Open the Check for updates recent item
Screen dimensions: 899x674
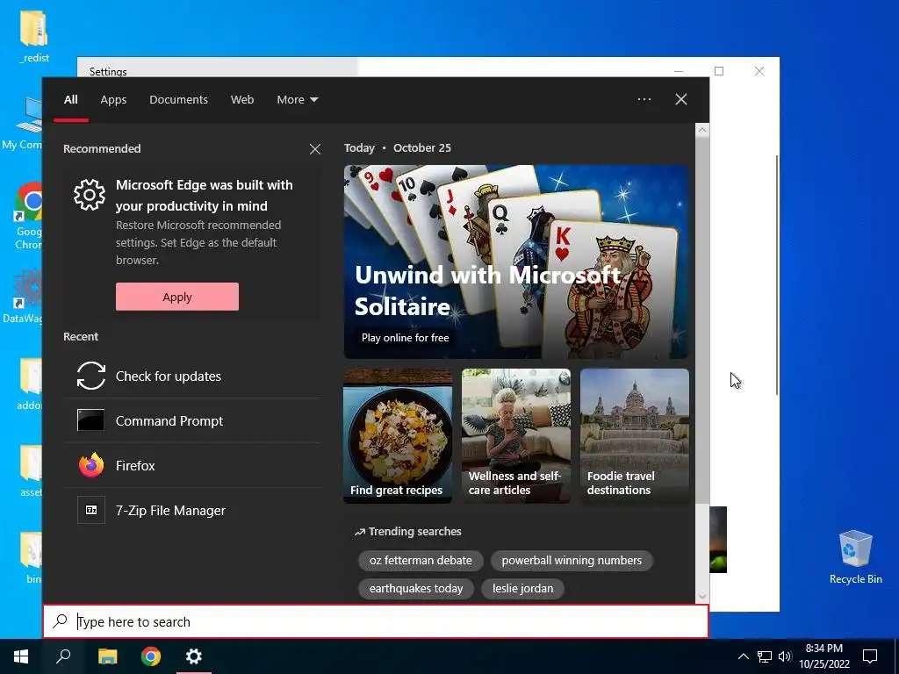pyautogui.click(x=192, y=376)
